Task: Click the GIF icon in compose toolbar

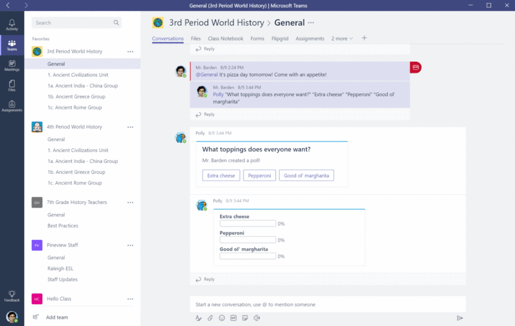Action: [233, 318]
